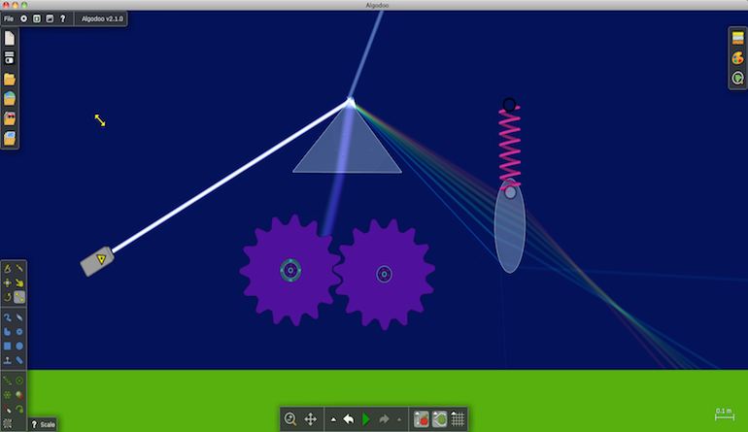Image resolution: width=748 pixels, height=432 pixels.
Task: Click the green circular icon in right panel
Action: (x=737, y=79)
